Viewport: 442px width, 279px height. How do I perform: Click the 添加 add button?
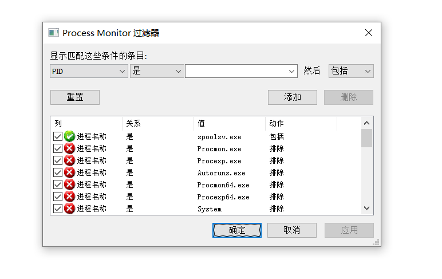point(293,97)
